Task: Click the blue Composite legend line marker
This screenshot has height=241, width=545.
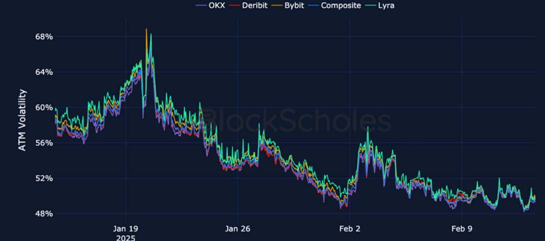Action: [314, 6]
